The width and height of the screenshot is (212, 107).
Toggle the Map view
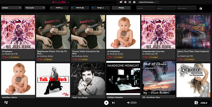pos(121,8)
